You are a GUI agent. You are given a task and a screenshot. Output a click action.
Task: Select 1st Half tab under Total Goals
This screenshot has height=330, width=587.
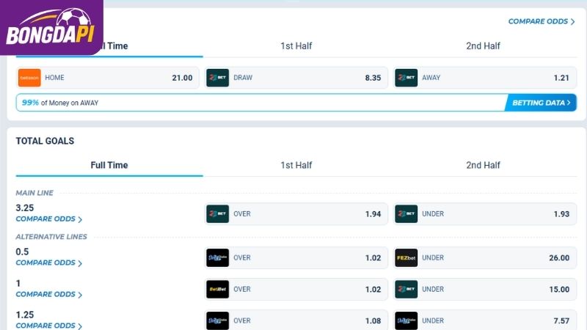[296, 165]
